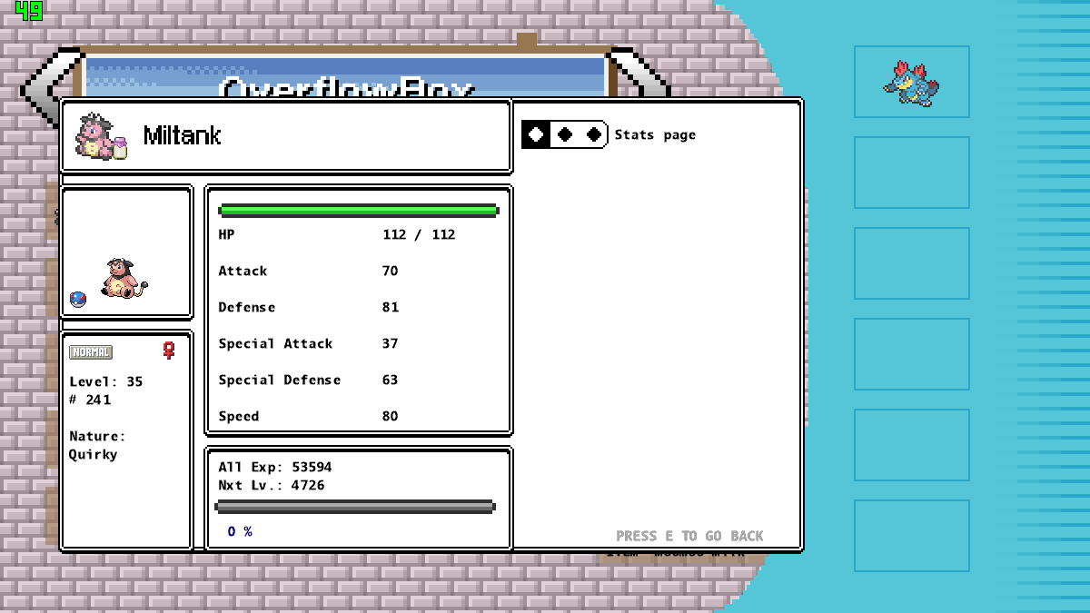Select the first page indicator dot
The height and width of the screenshot is (613, 1090).
pyautogui.click(x=536, y=134)
